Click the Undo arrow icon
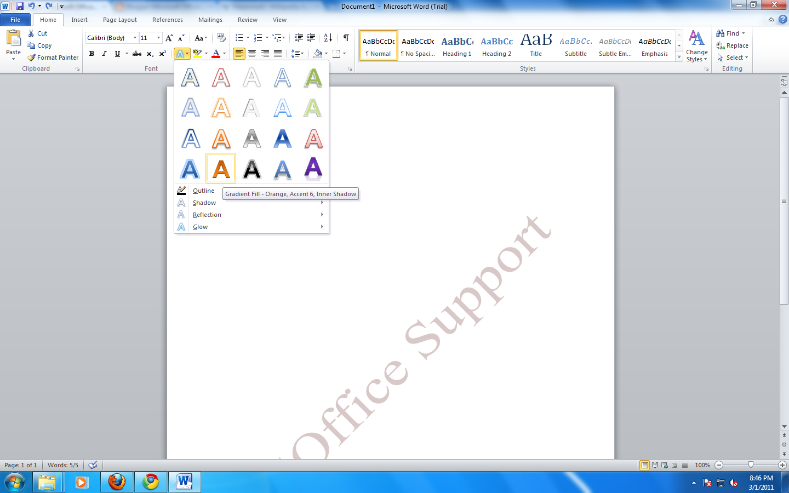Image resolution: width=789 pixels, height=493 pixels. click(32, 6)
